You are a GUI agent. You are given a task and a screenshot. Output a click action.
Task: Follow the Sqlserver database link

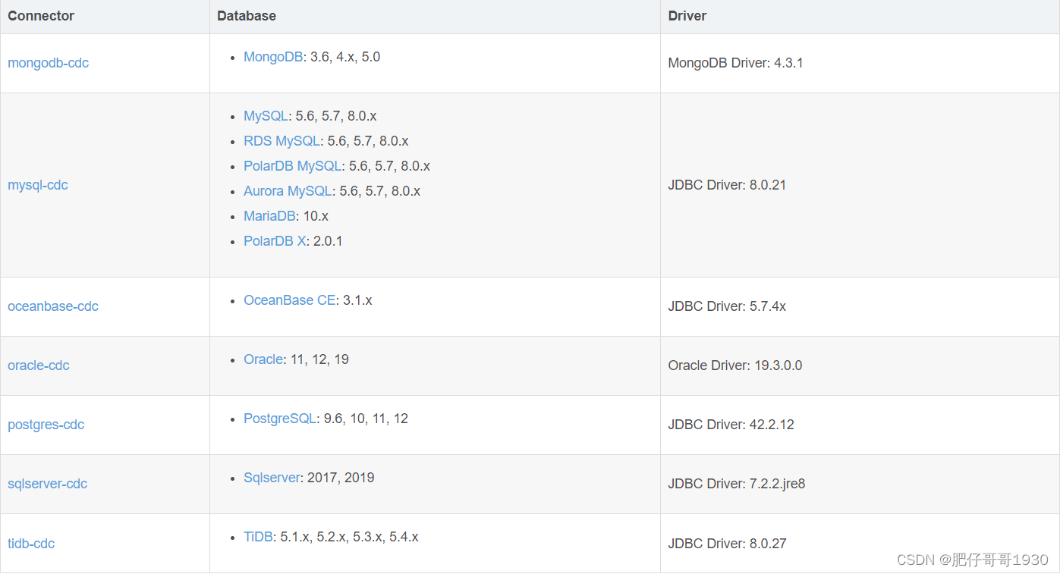pyautogui.click(x=272, y=478)
